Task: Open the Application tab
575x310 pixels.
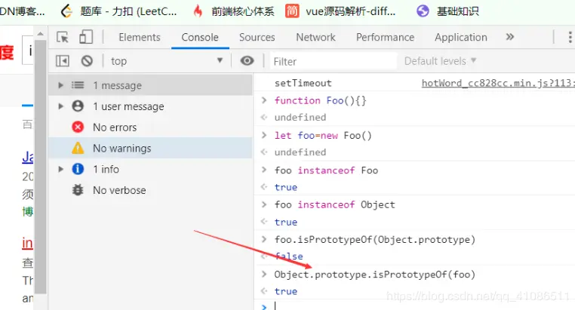Action: point(461,38)
